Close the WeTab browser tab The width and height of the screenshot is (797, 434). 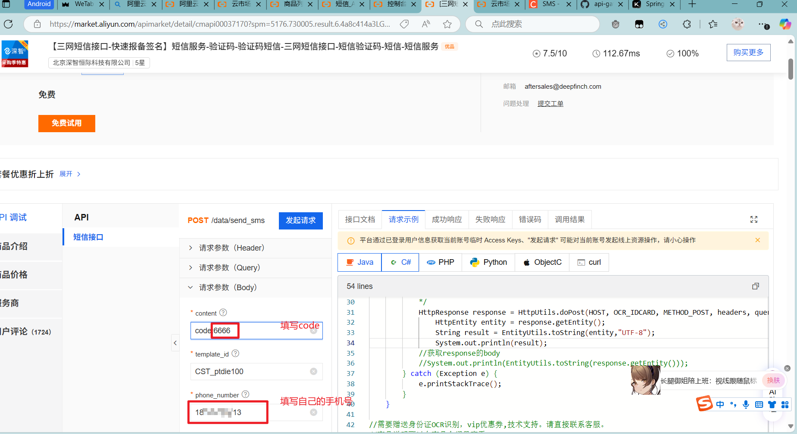coord(102,4)
